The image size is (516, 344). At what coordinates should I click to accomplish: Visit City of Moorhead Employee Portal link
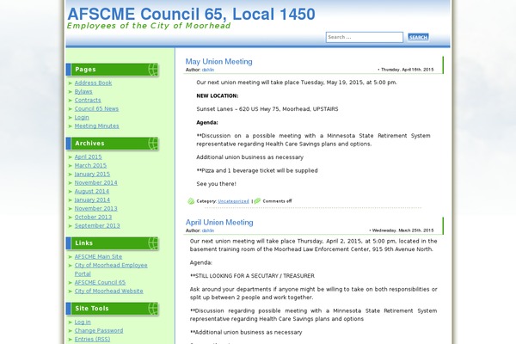(x=111, y=269)
